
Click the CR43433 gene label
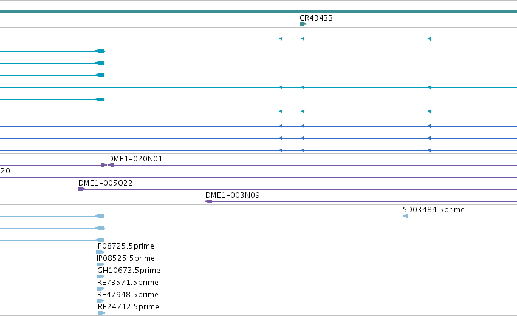point(316,18)
